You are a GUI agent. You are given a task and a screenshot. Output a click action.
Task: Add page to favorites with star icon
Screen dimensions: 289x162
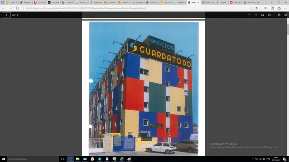pyautogui.click(x=256, y=8)
